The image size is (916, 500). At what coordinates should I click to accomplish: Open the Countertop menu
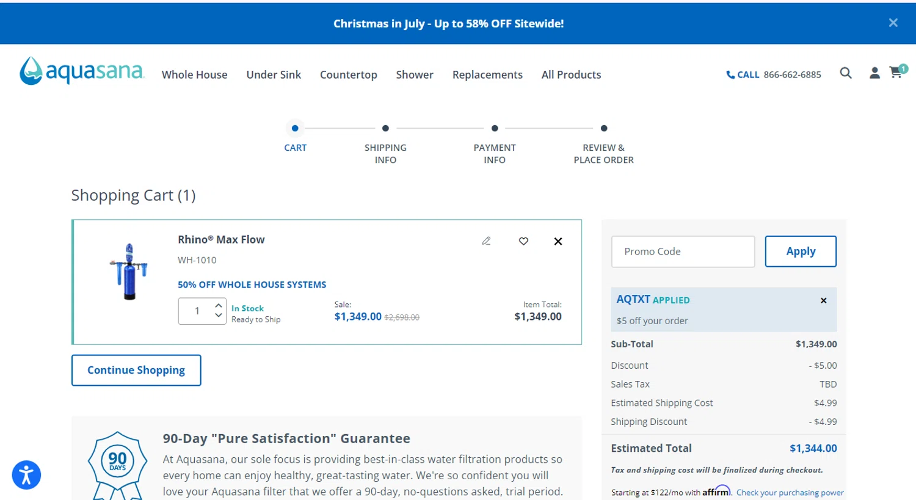[349, 74]
